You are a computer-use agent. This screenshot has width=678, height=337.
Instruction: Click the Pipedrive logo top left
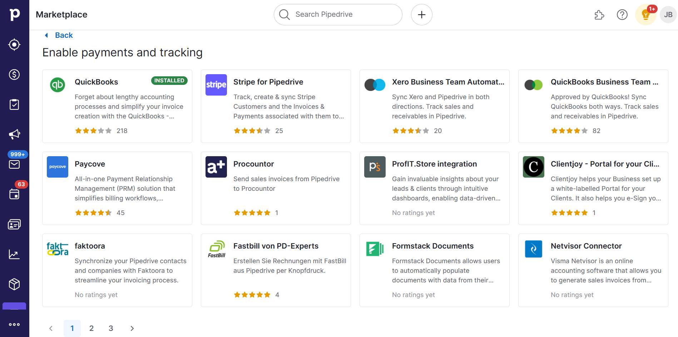pos(14,14)
